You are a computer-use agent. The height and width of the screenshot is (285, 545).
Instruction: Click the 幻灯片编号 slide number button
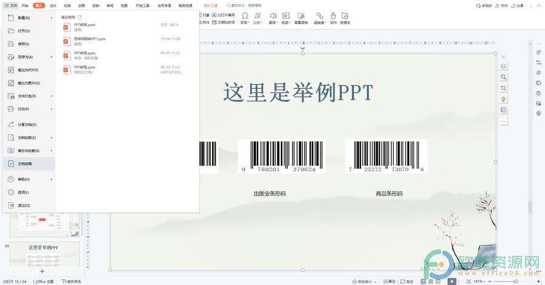pos(223,15)
